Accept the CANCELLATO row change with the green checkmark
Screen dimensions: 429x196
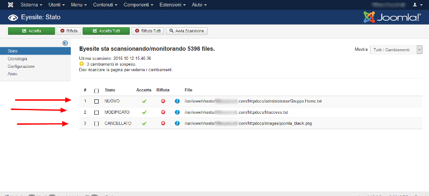(x=144, y=123)
